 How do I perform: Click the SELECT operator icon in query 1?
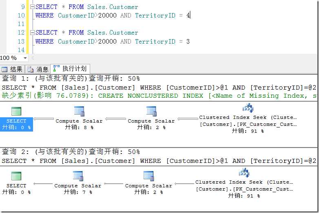(x=16, y=112)
